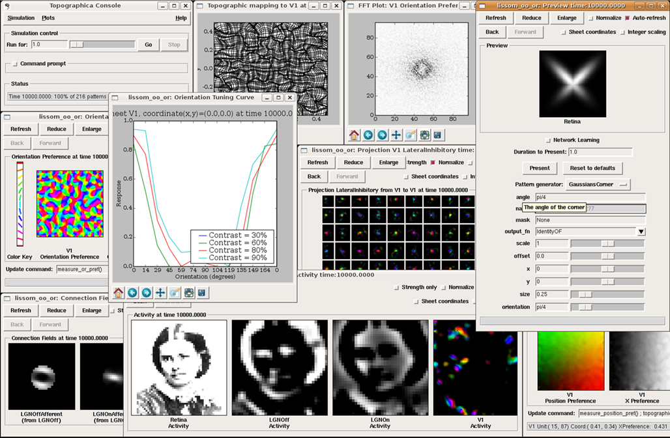Click Back arrow in Orientation Tuning Curve toolbar

[132, 293]
